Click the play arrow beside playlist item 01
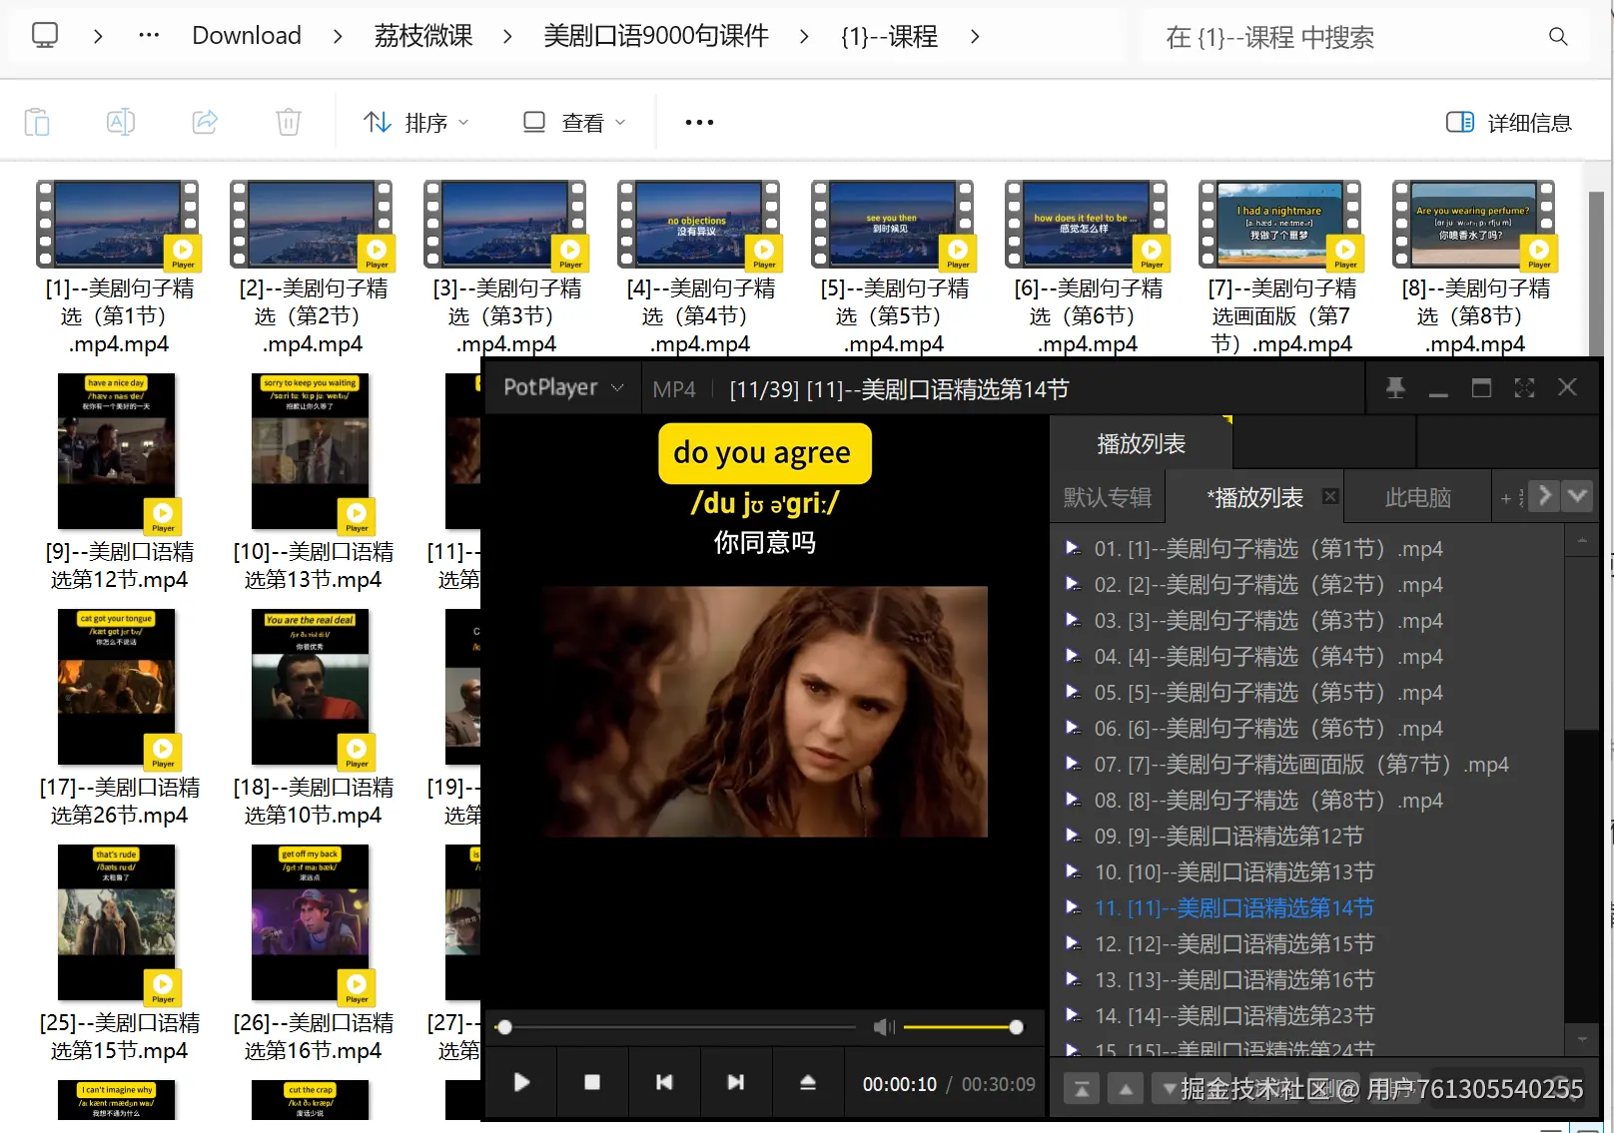 [x=1073, y=548]
